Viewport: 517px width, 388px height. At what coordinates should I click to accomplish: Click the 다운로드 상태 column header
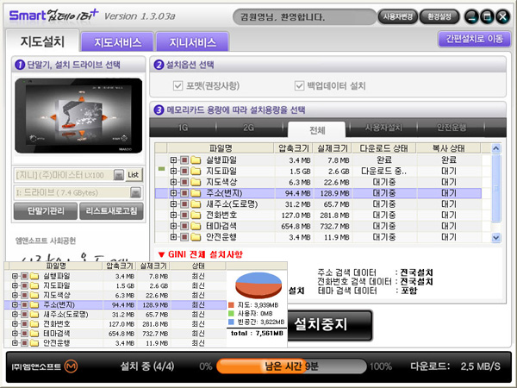click(x=383, y=148)
